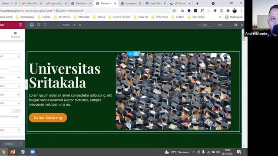The width and height of the screenshot is (278, 156).
Task: Open the SOCIAL bookmark folder
Action: (x=44, y=17)
